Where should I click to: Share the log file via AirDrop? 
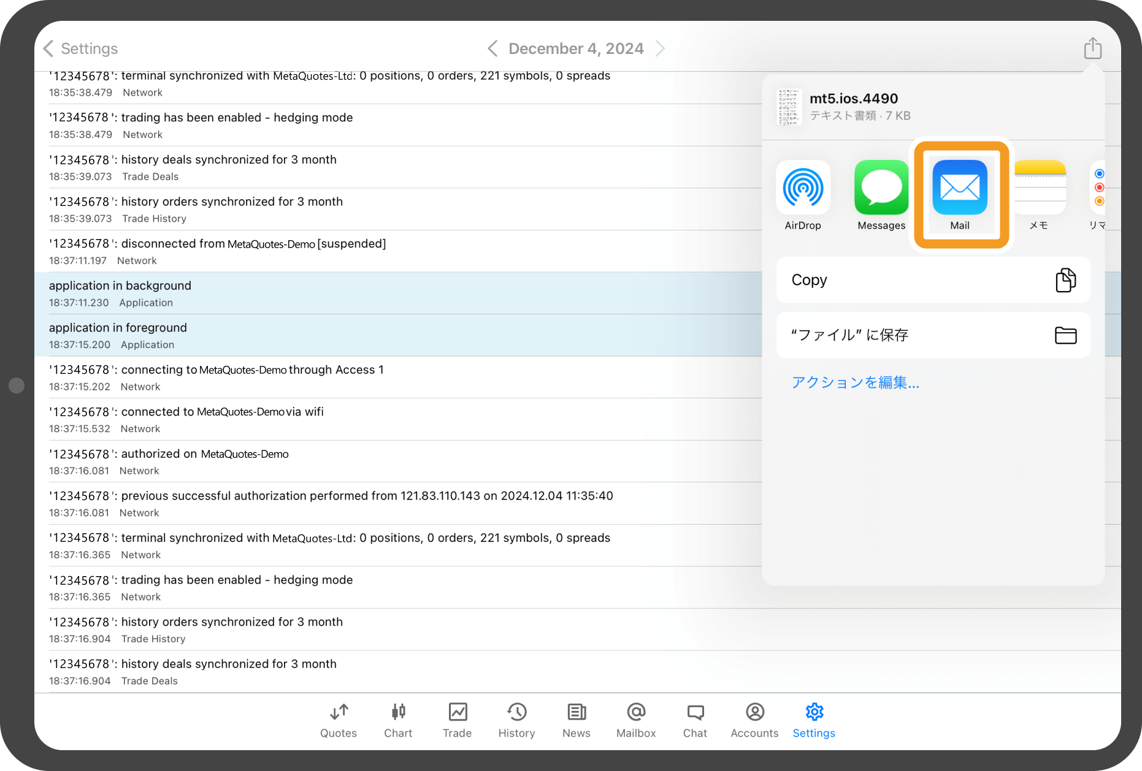click(x=803, y=188)
